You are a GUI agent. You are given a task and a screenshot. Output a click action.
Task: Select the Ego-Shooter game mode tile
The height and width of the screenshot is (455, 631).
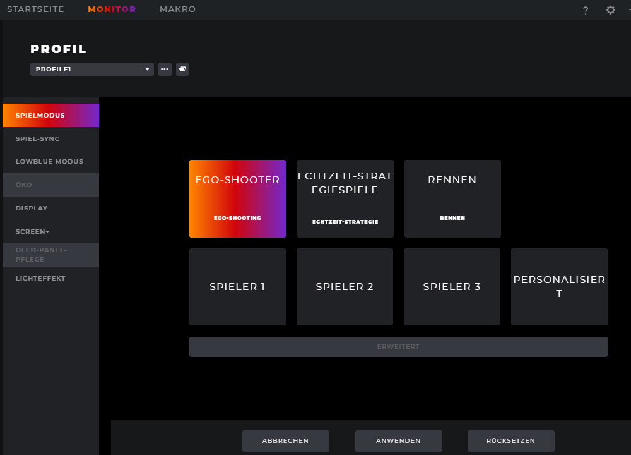pyautogui.click(x=237, y=198)
